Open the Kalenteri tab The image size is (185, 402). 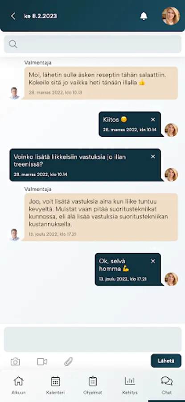click(56, 385)
